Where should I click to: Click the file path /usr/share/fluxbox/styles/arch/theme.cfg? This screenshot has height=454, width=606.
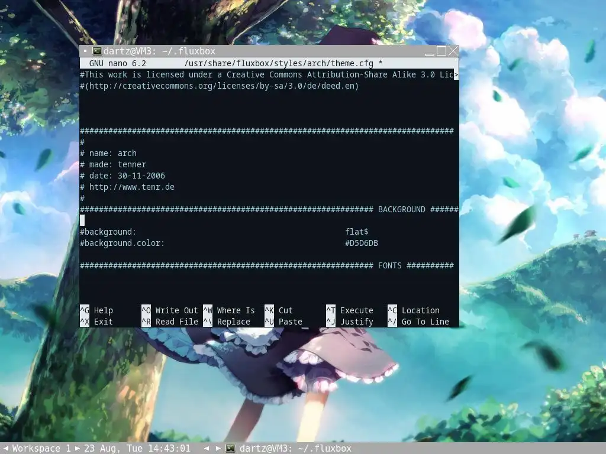pyautogui.click(x=279, y=63)
